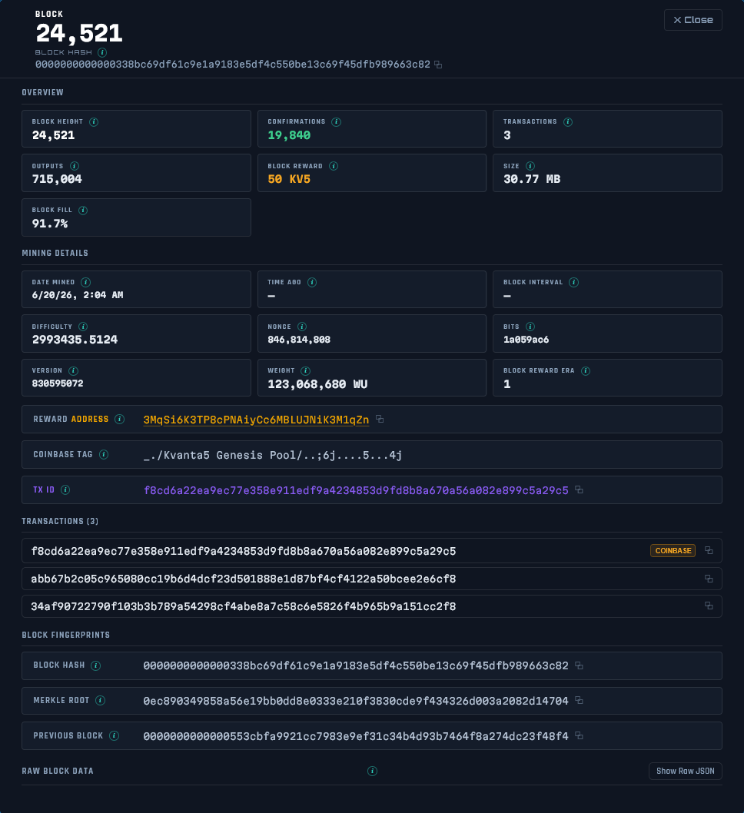The height and width of the screenshot is (813, 744).
Task: Show info for Confirmations
Action: (336, 122)
